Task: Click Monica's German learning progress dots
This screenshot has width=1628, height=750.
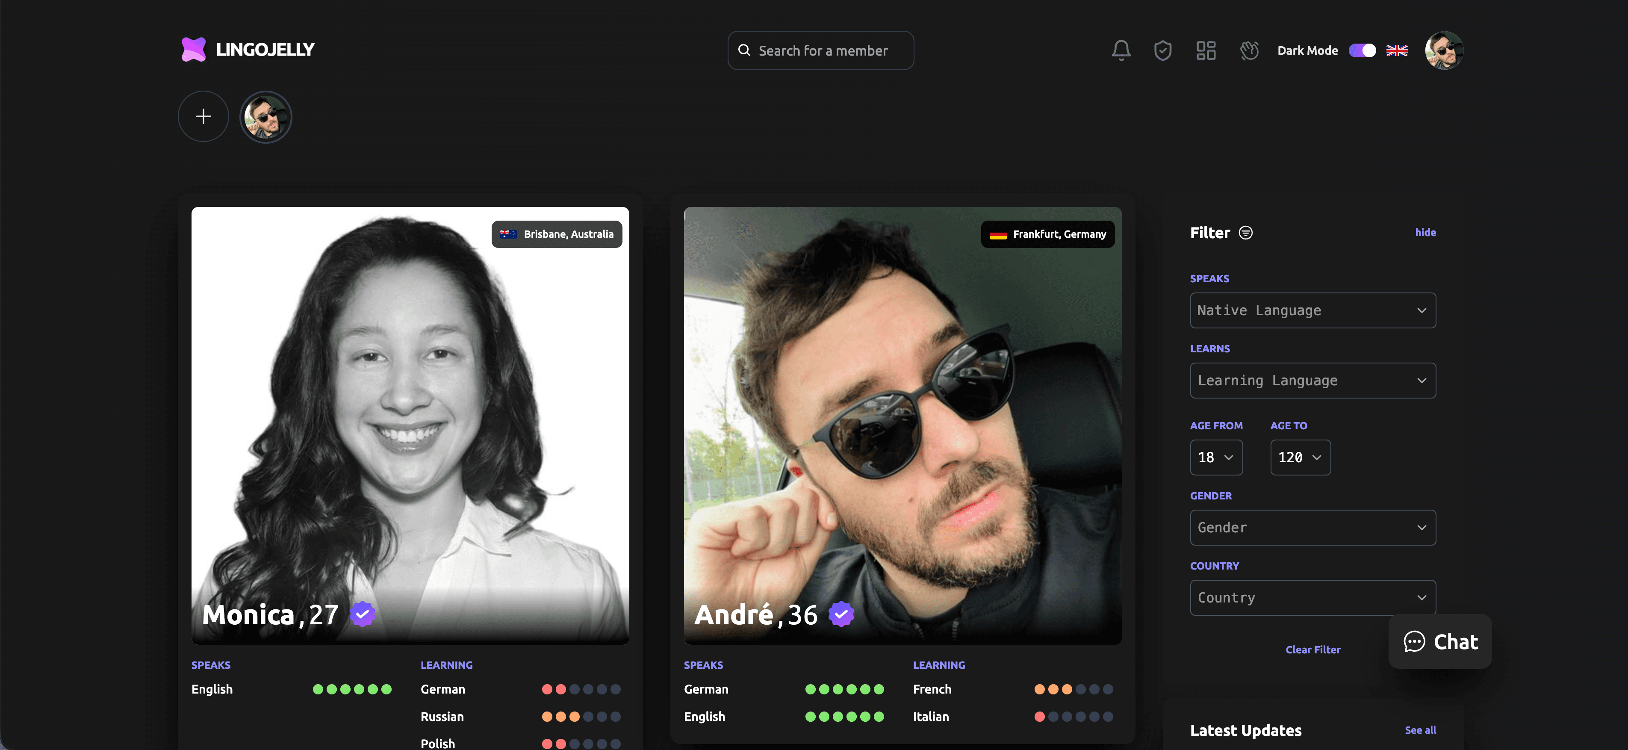Action: pos(580,689)
